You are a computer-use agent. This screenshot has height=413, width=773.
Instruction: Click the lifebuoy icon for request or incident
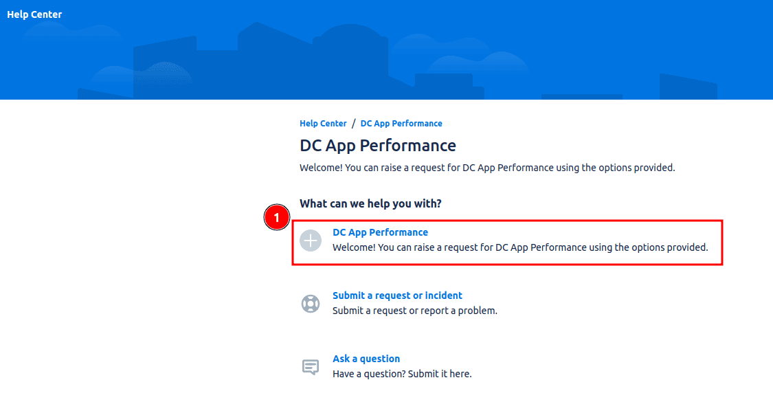click(x=311, y=304)
